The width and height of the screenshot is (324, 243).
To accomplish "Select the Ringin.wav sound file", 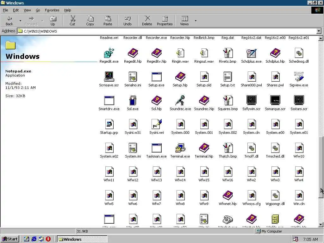I will 180,53.
